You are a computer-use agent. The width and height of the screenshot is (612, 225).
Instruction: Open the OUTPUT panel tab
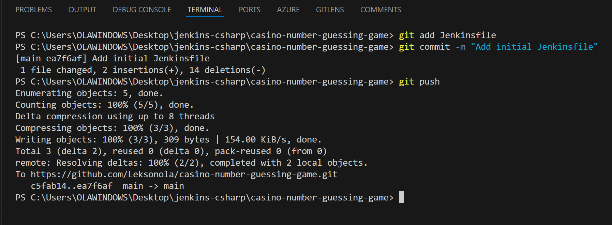(x=82, y=10)
